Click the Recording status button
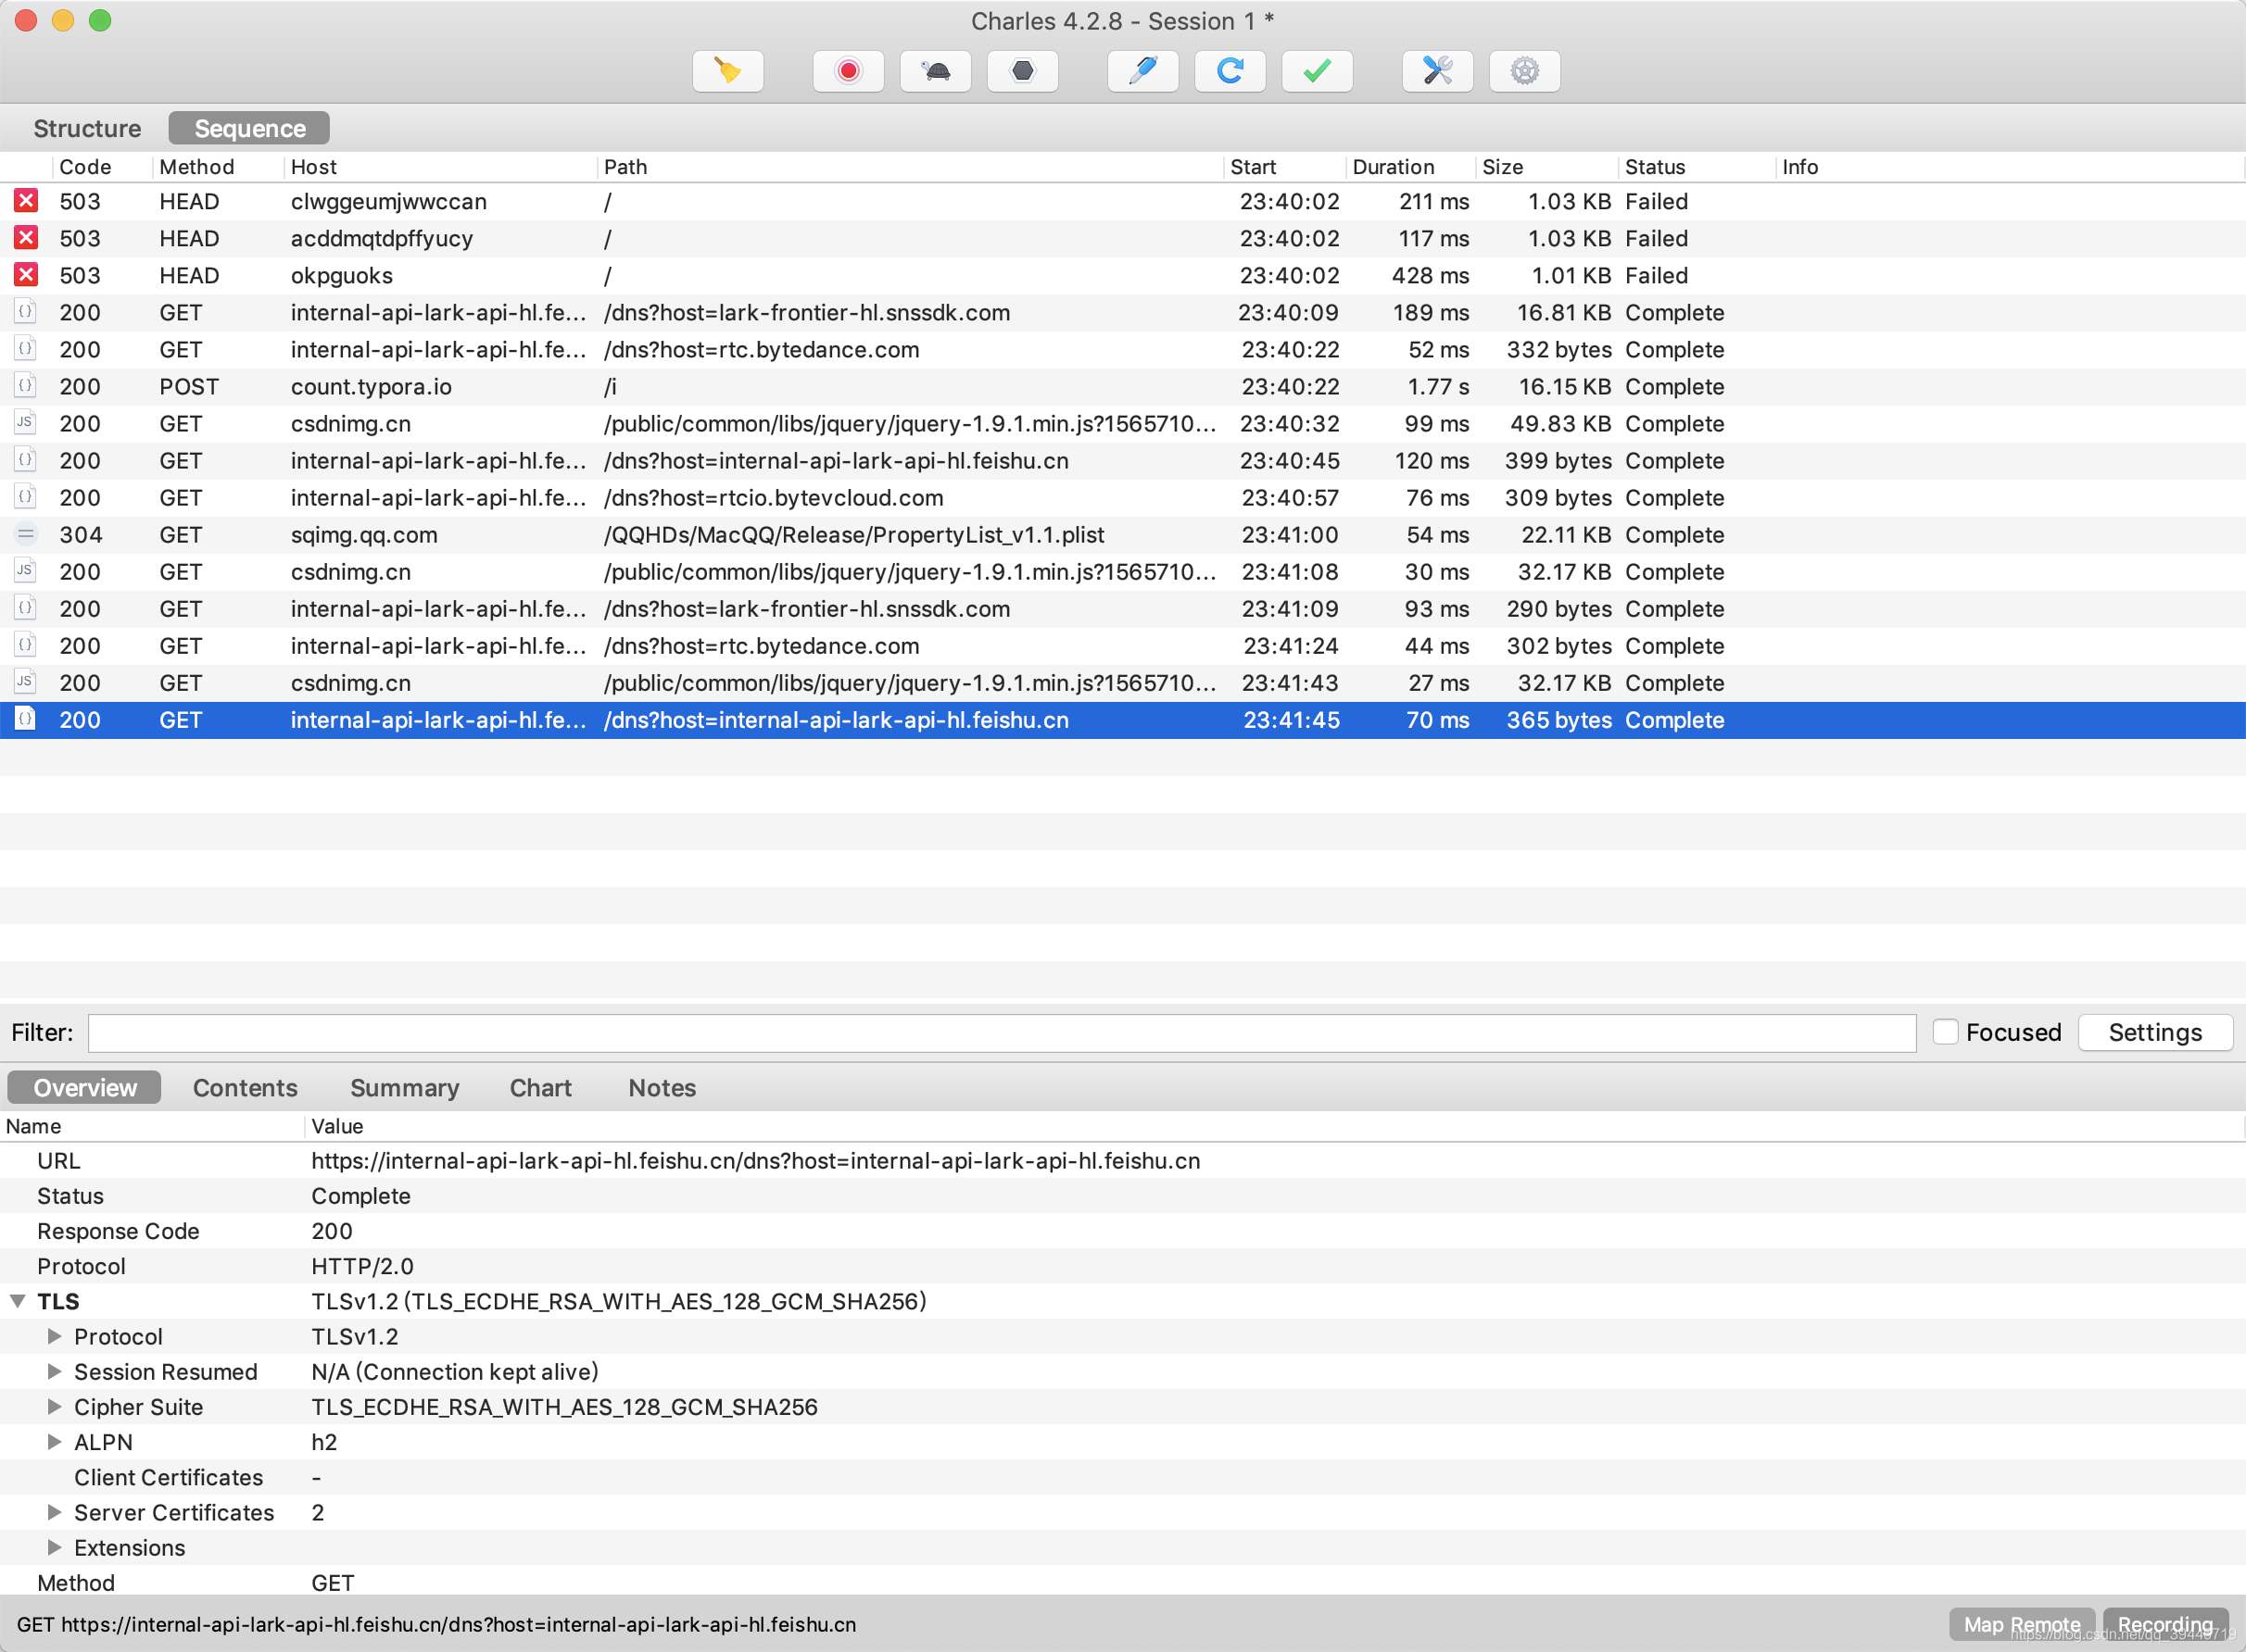2246x1652 pixels. click(x=2165, y=1624)
